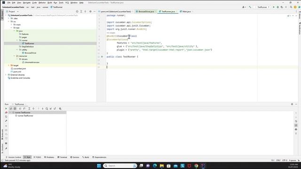Hide the Run tool window with minus icon
Image resolution: width=301 pixels, height=169 pixels.
point(296,104)
